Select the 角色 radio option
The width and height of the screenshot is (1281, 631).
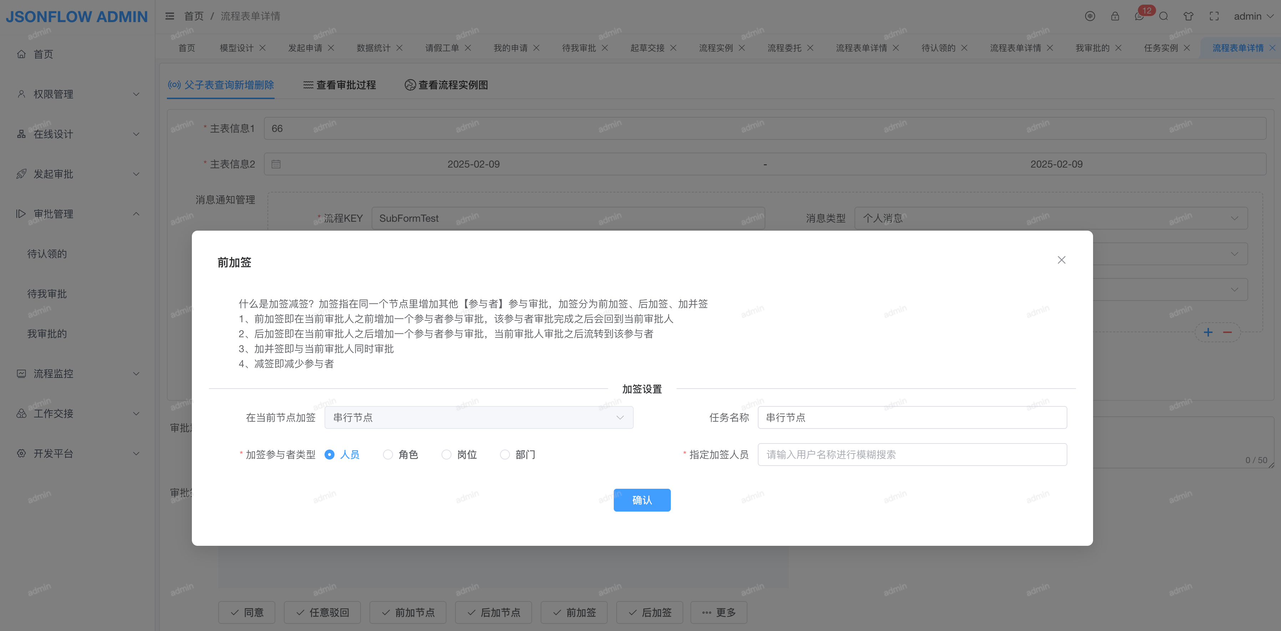[388, 455]
